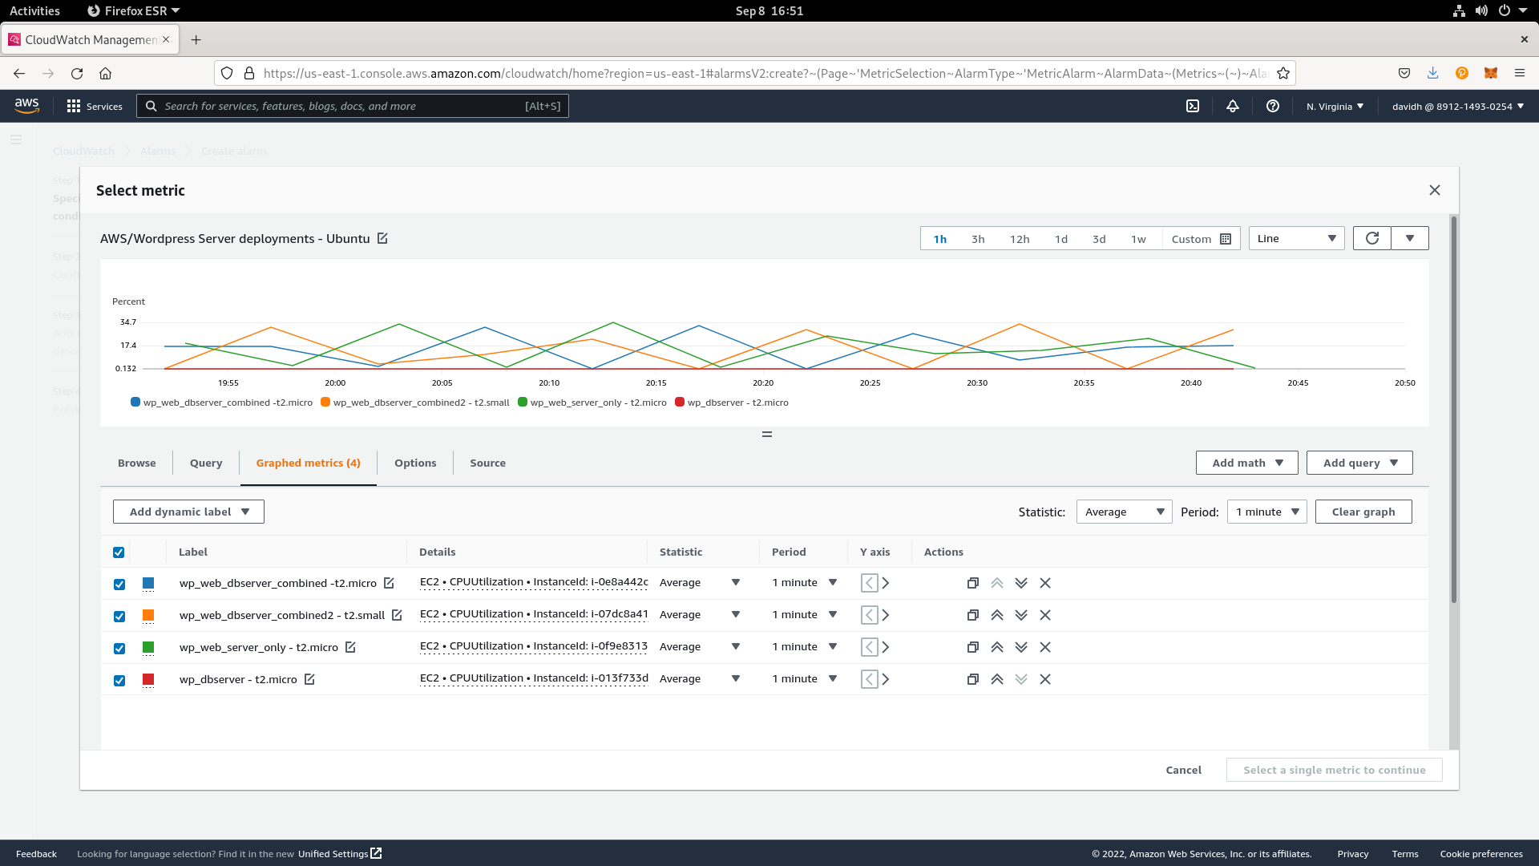The height and width of the screenshot is (866, 1539).
Task: Edit the wp_web_server_only - t2.micro label
Action: pos(350,647)
